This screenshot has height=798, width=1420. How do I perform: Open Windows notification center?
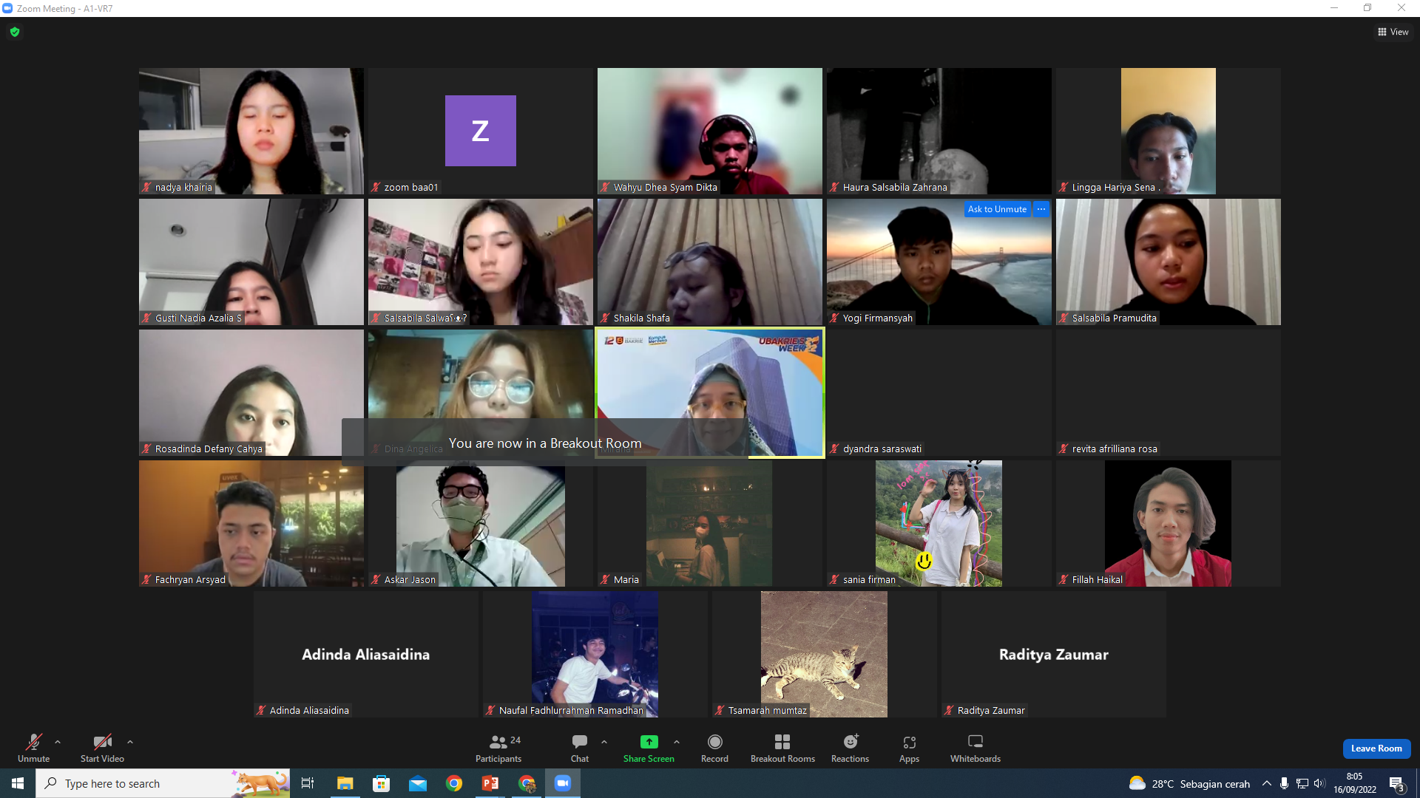point(1396,783)
